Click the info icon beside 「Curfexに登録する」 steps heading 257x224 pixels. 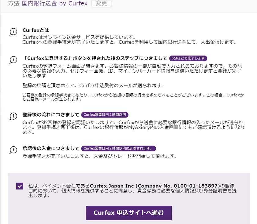(x=13, y=59)
